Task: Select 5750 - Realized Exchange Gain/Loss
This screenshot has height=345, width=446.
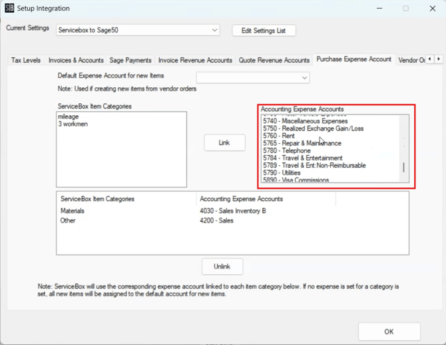Action: tap(313, 129)
